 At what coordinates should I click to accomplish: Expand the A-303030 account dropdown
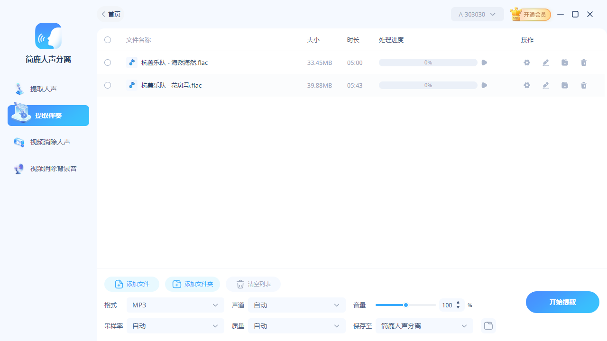pyautogui.click(x=477, y=14)
